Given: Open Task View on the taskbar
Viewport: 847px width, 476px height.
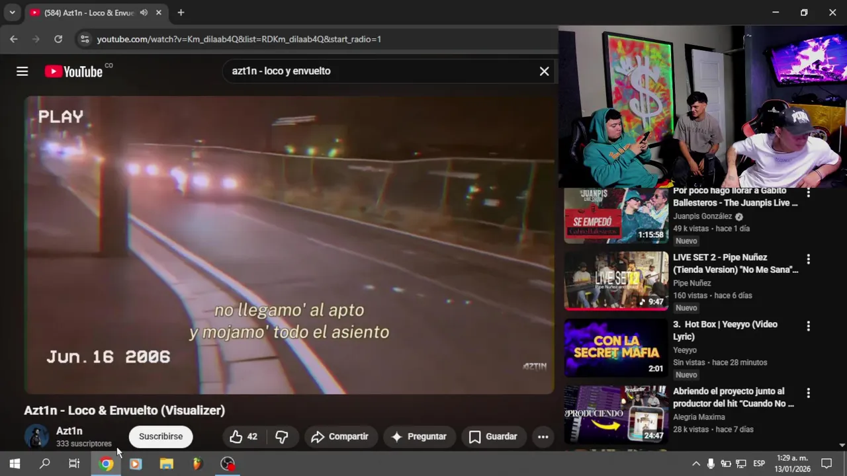Looking at the screenshot, I should point(74,463).
